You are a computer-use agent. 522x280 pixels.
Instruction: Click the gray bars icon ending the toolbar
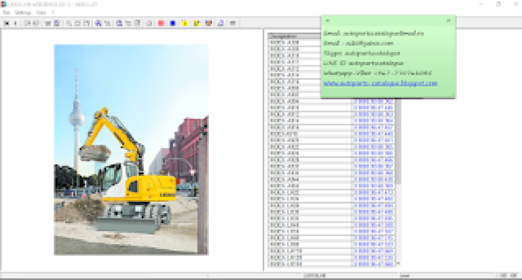click(232, 23)
